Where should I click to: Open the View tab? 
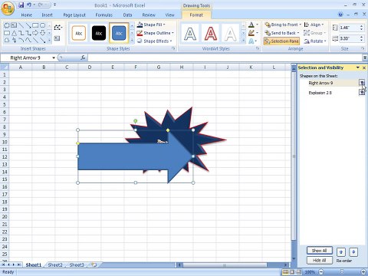click(x=169, y=15)
